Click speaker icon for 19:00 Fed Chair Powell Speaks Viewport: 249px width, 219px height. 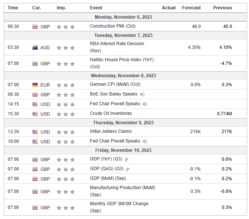[144, 141]
